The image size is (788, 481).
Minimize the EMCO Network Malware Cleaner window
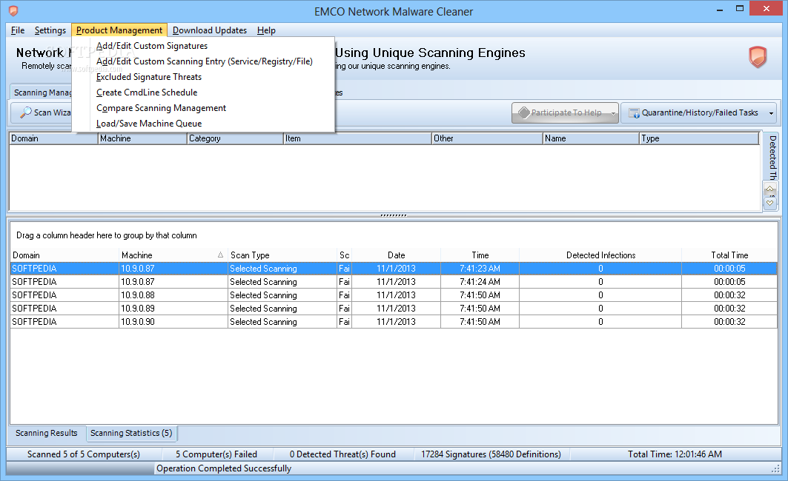(720, 9)
